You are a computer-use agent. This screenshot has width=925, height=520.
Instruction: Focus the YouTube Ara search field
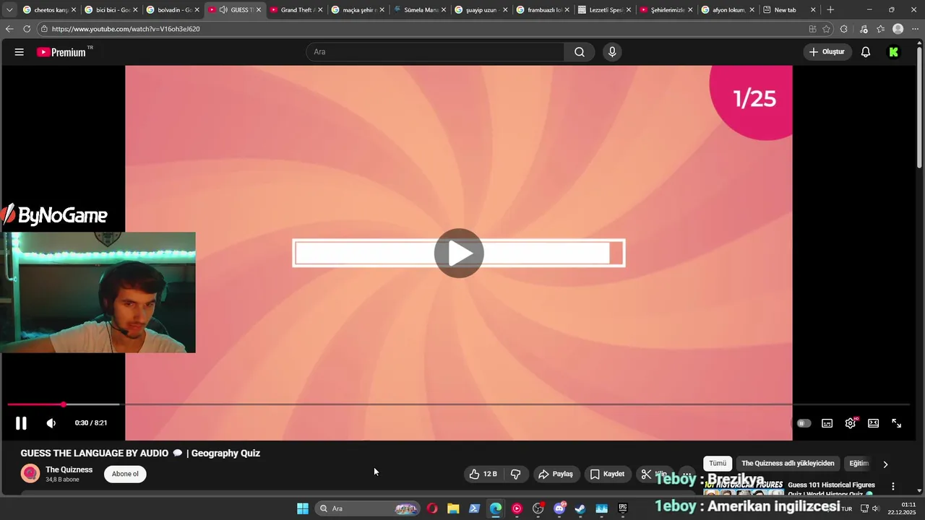tap(435, 52)
